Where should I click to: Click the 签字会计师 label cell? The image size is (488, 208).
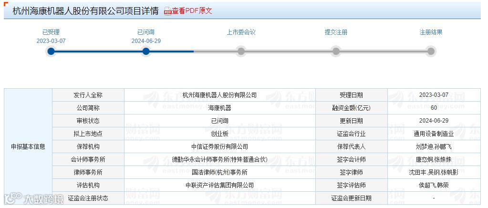click(352, 159)
